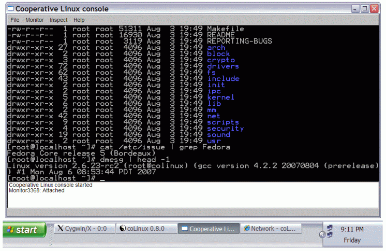Image resolution: width=386 pixels, height=251 pixels.
Task: Click the Internet Explorer icon on the Network taskbar button
Action: pyautogui.click(x=247, y=228)
